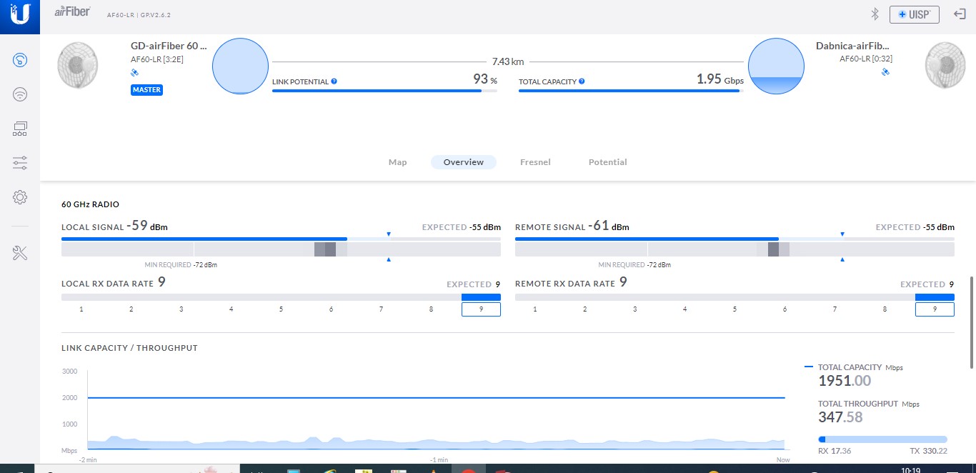Image resolution: width=976 pixels, height=473 pixels.
Task: Select the Overview tab
Action: coord(463,162)
